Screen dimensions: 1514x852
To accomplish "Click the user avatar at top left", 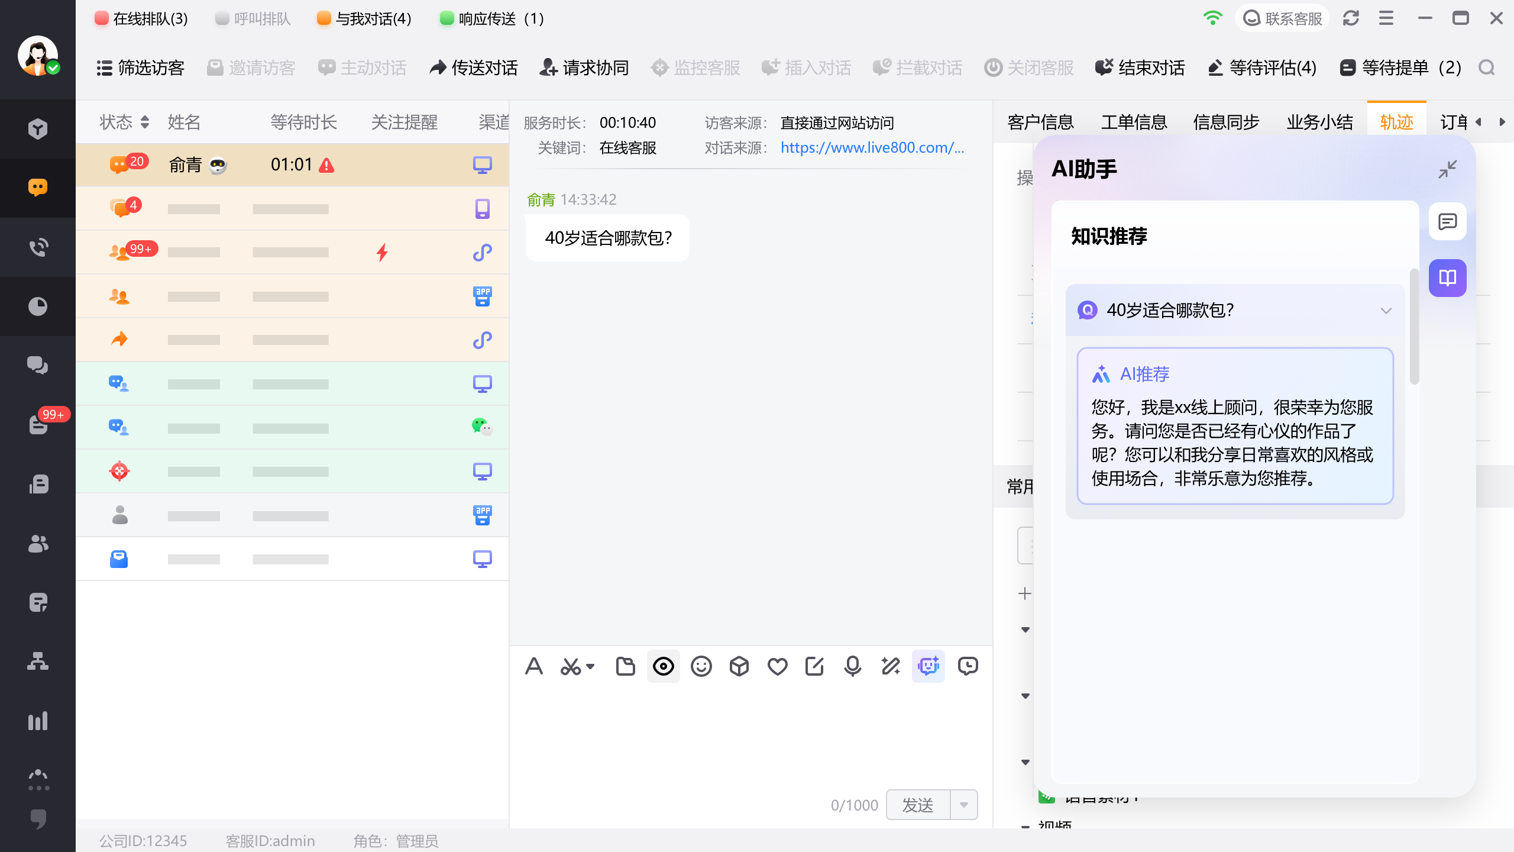I will (38, 56).
